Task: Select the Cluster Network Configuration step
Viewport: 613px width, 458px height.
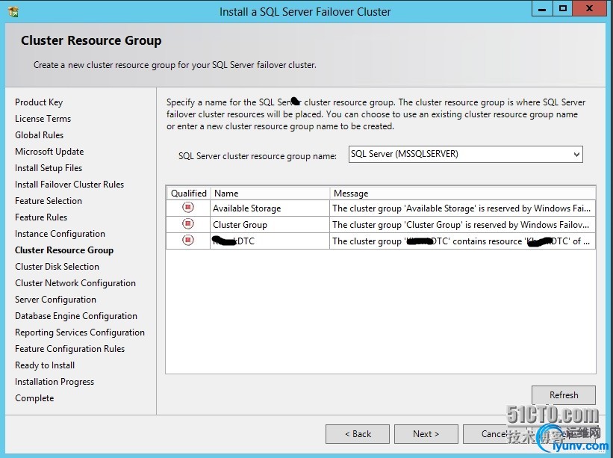Action: [x=75, y=283]
